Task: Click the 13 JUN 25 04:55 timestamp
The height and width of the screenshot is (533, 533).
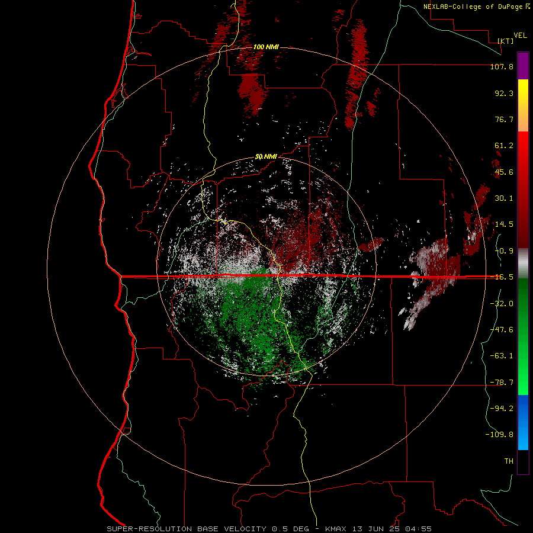Action: pos(393,529)
